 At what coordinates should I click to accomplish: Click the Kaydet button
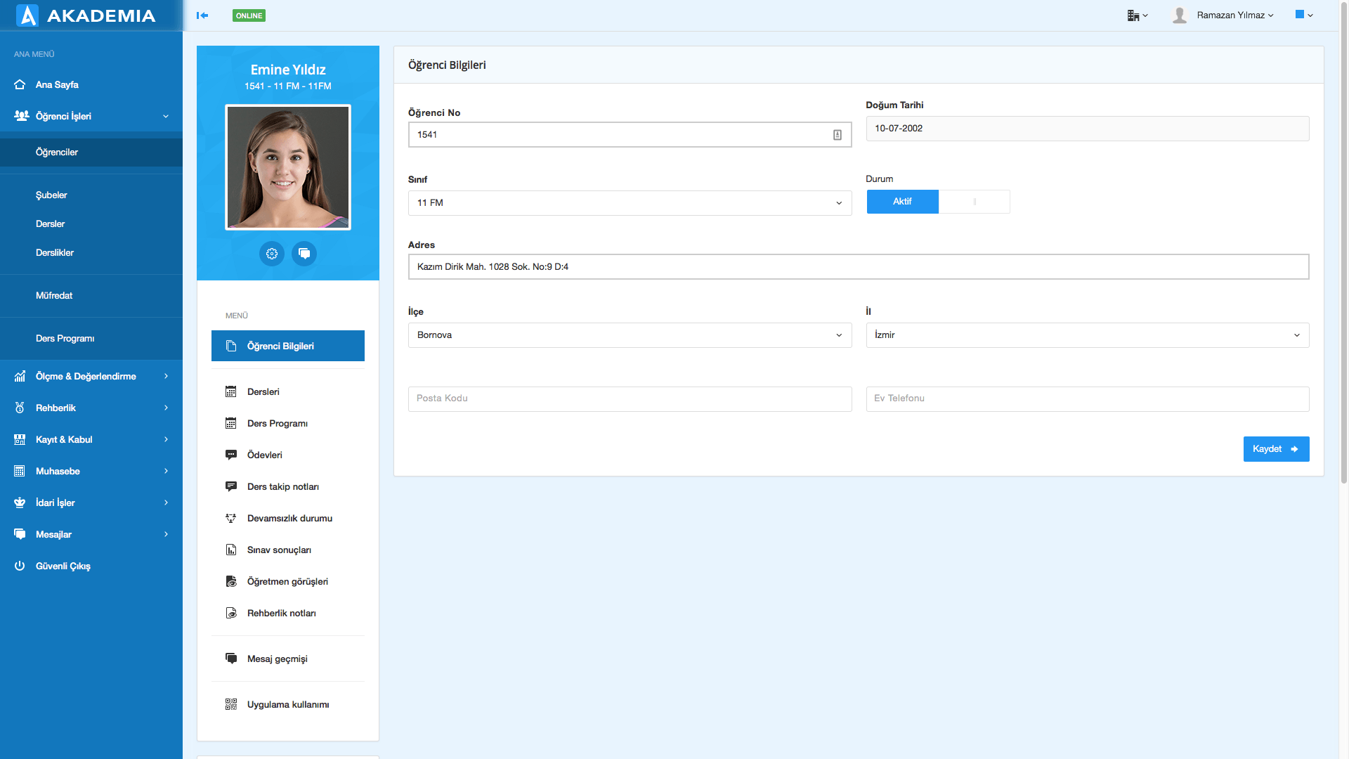pyautogui.click(x=1276, y=449)
